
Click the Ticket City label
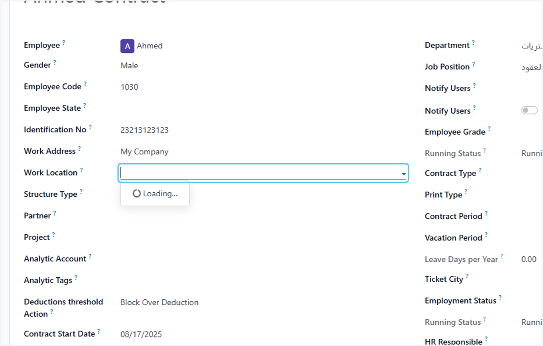point(444,279)
